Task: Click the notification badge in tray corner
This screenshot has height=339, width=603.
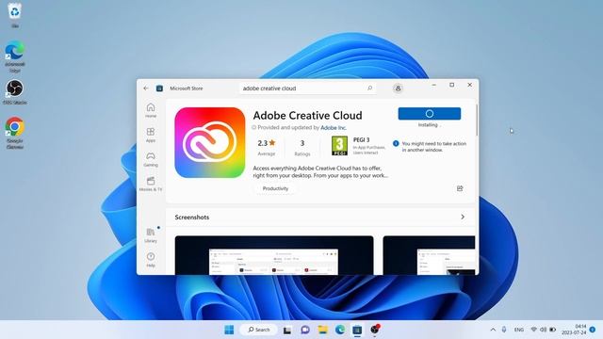Action: coord(593,330)
